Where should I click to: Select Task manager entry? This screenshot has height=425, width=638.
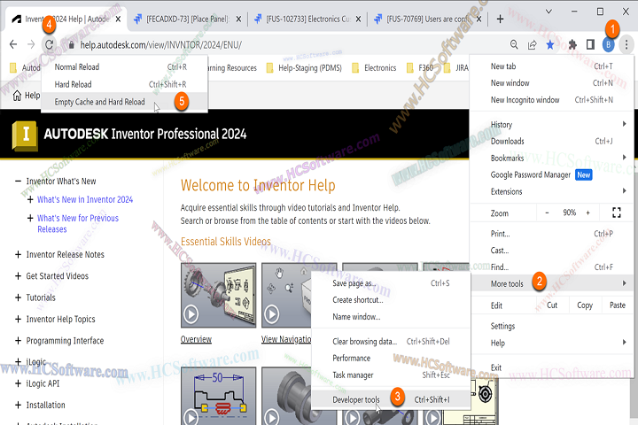391,375
